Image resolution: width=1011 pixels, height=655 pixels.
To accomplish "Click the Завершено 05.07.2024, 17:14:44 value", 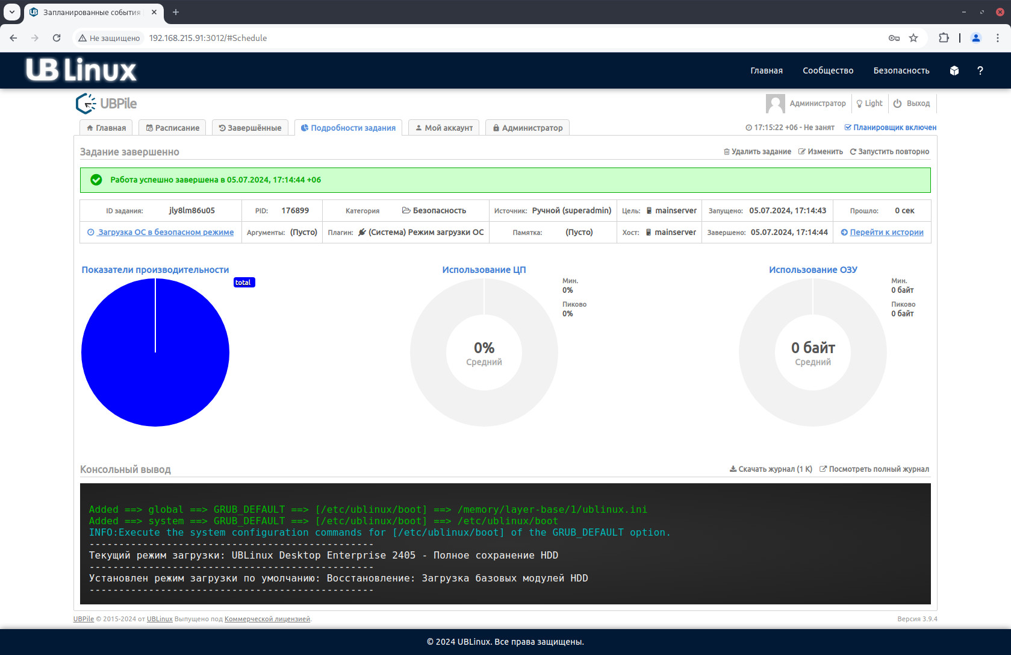I will coord(789,233).
